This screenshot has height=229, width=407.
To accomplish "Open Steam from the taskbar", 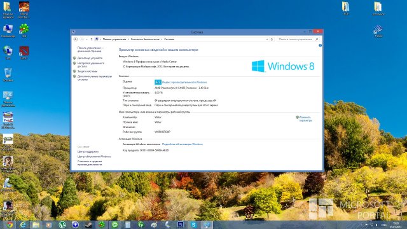I will pos(88,225).
